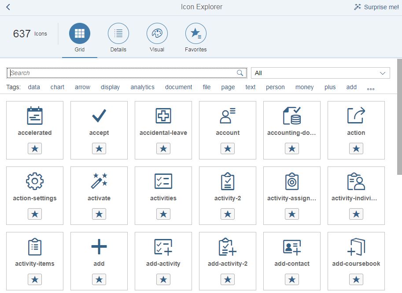The image size is (402, 293).
Task: Open the search magnifier in search bar
Action: [x=240, y=72]
